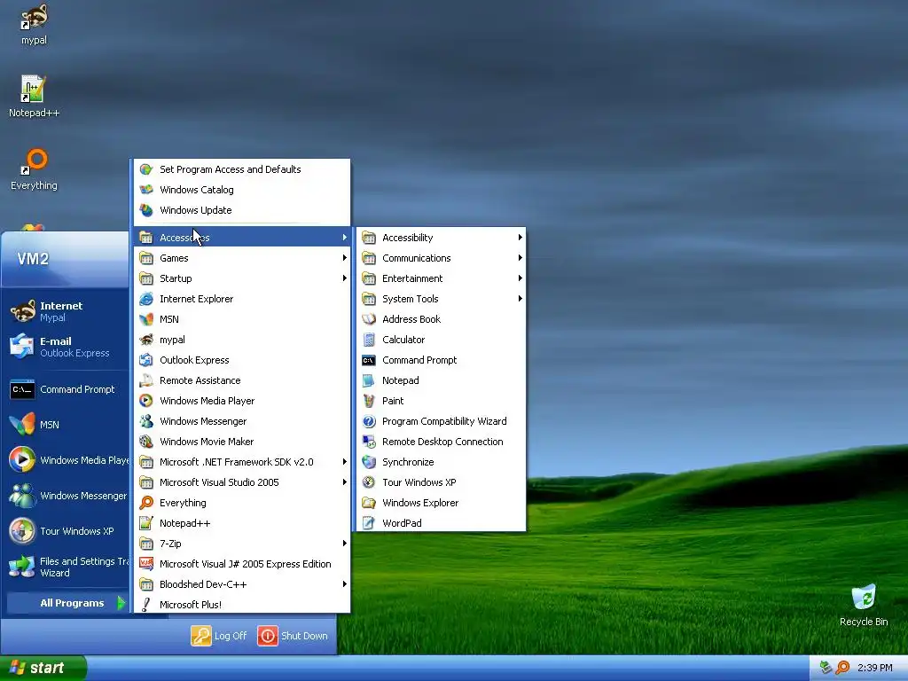Expand Microsoft .NET Framework SDK v2.0 submenu

242,462
